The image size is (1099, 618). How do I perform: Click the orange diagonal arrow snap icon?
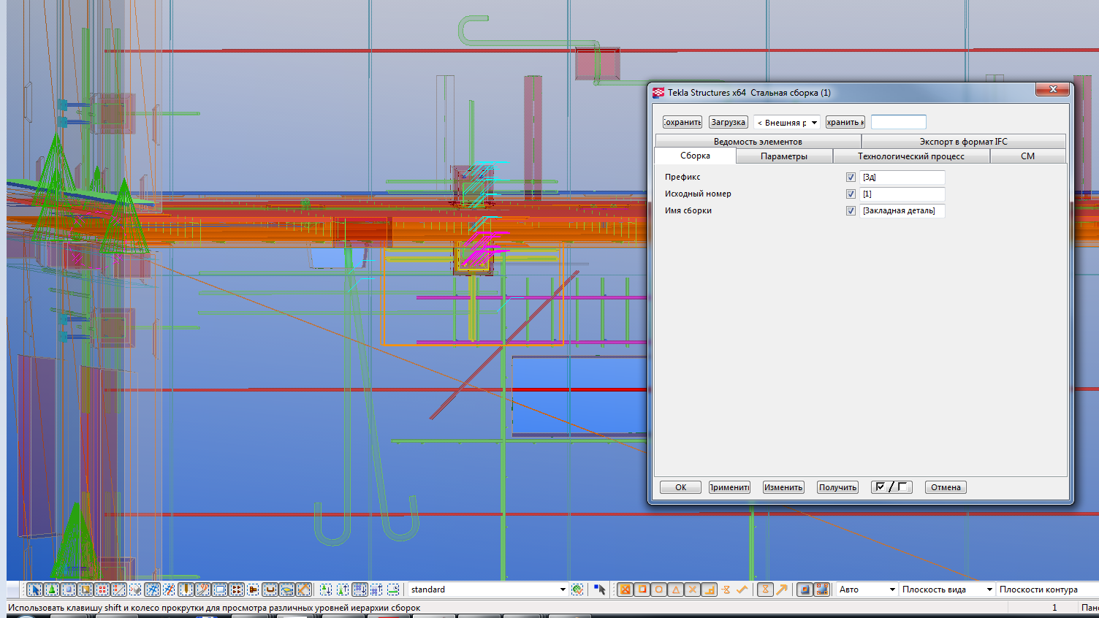[x=782, y=590]
